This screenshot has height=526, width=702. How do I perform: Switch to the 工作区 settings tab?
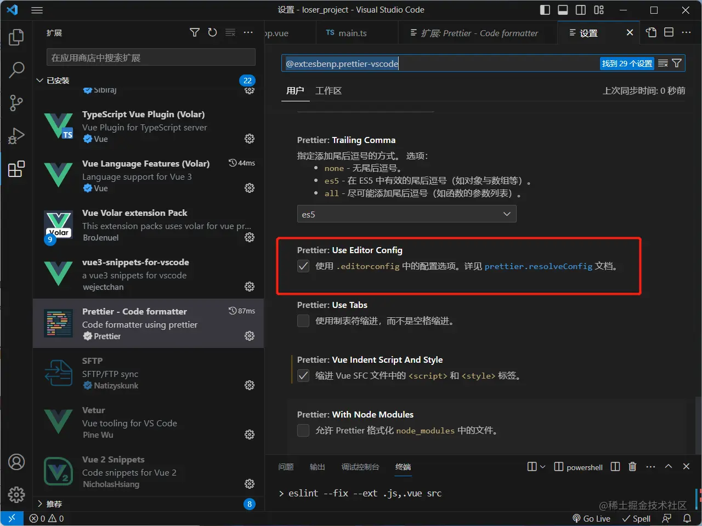329,90
